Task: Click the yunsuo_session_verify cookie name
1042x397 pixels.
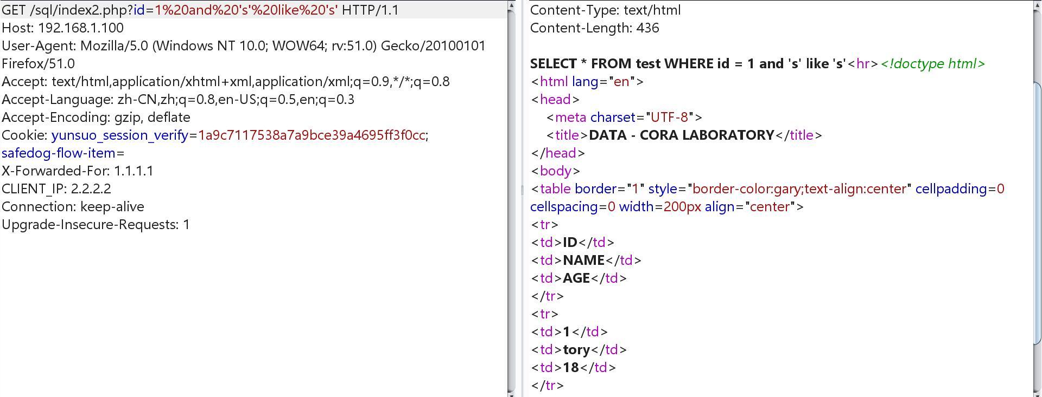Action: point(120,135)
